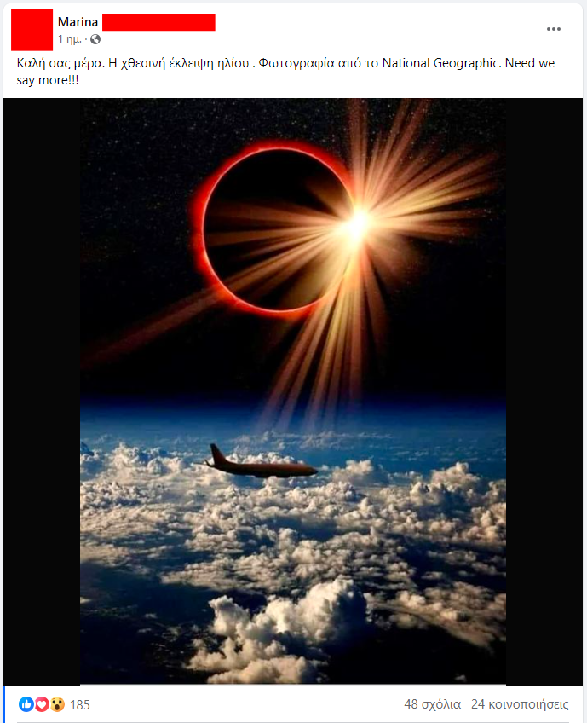The width and height of the screenshot is (587, 723).
Task: Click the poster's redacted profile picture
Action: click(32, 30)
